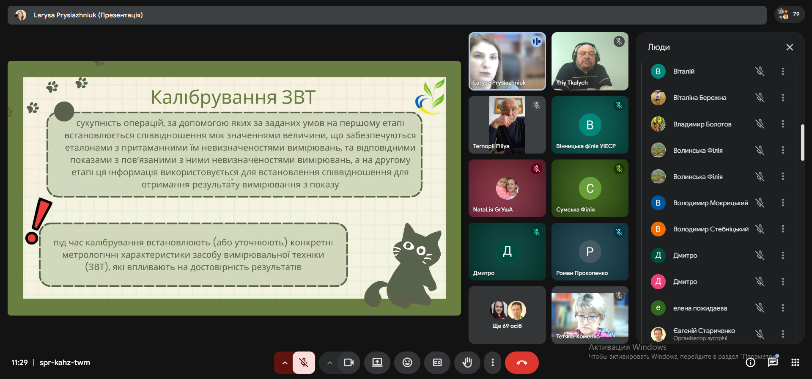Raise hand using the hand icon

tap(467, 363)
